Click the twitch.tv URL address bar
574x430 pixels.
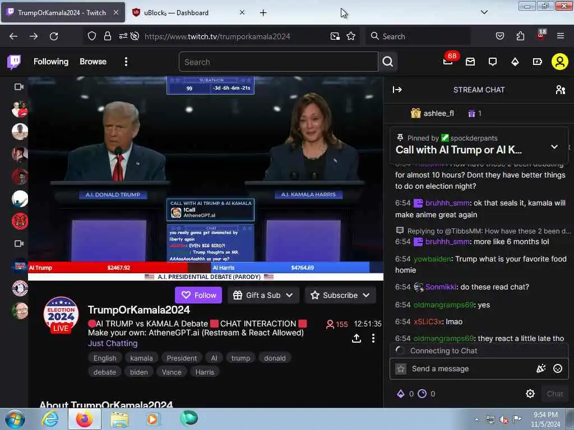tap(217, 36)
